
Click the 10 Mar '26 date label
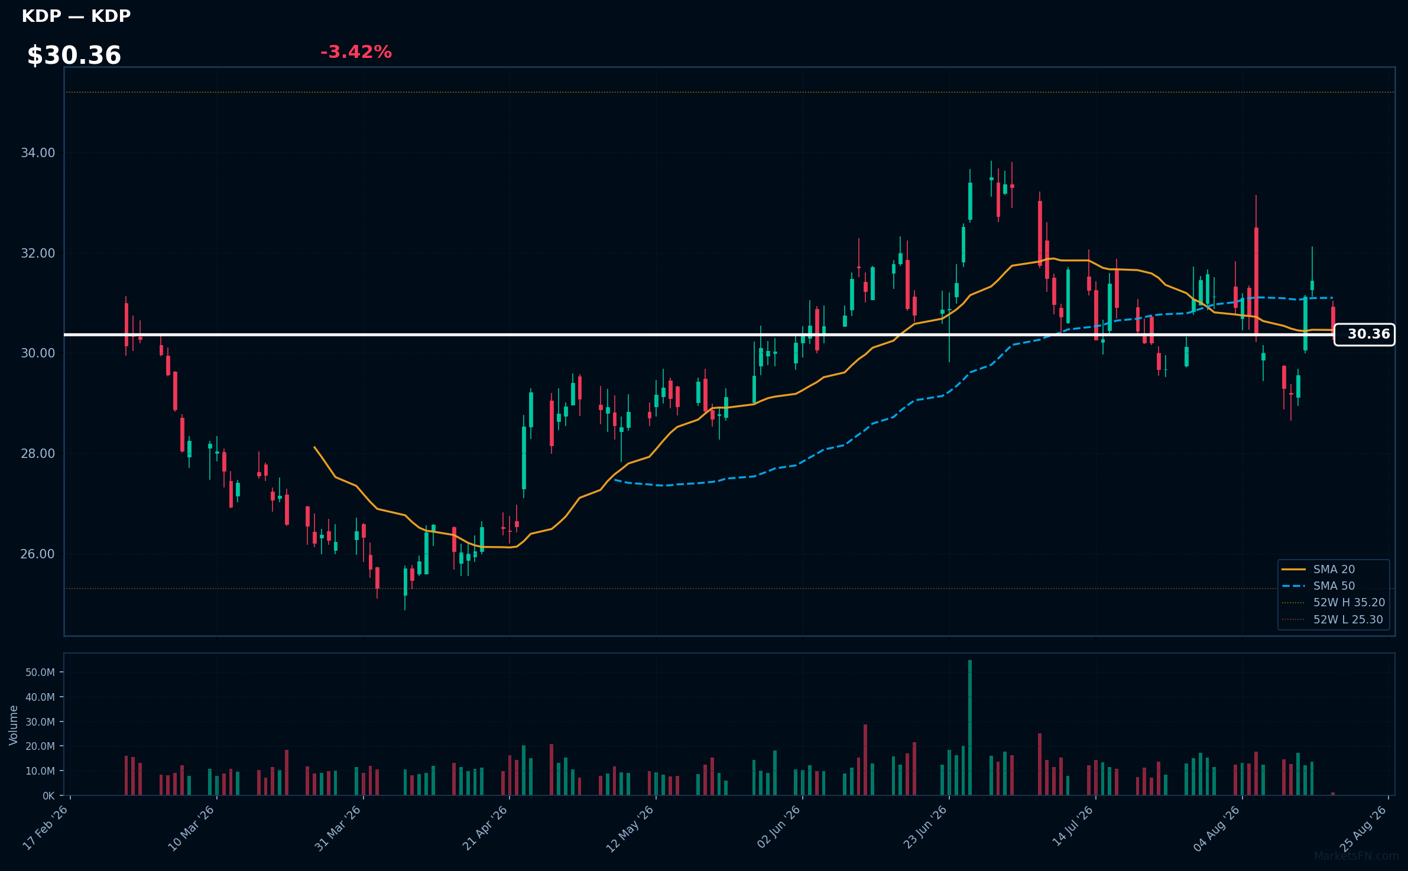click(x=192, y=827)
